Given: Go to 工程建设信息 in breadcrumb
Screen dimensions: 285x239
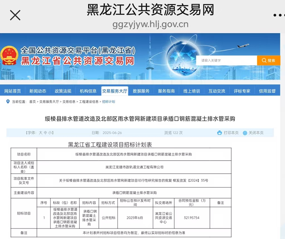Looking at the screenshot, I should coord(89,102).
